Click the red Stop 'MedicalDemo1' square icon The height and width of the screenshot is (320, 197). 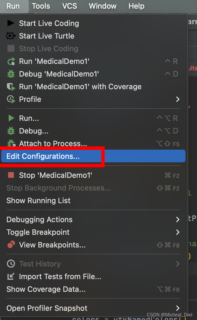point(11,175)
